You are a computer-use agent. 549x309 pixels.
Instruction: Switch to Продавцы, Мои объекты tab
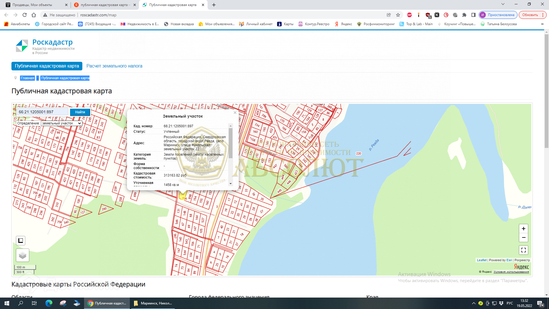(x=32, y=5)
